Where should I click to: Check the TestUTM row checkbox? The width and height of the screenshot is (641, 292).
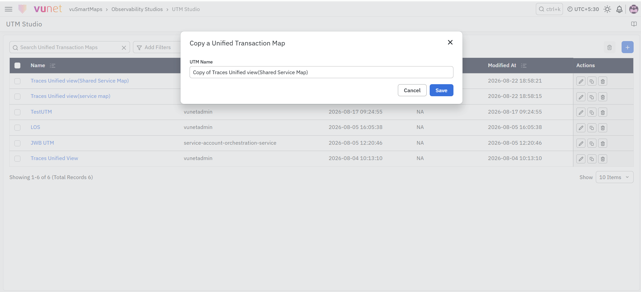coord(17,112)
